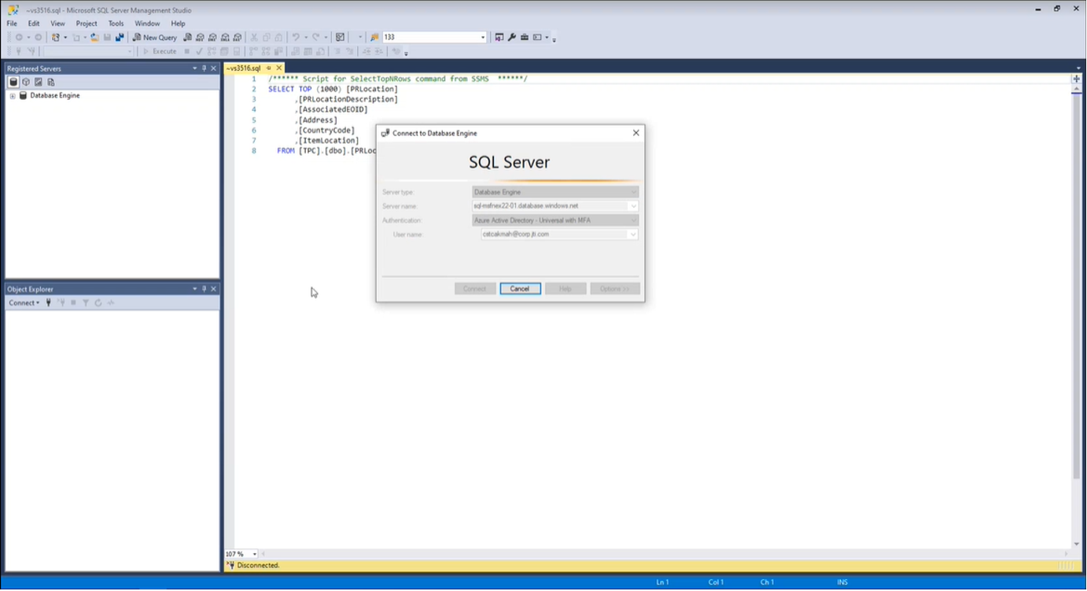Switch to the ~vs3516.sql tab

(244, 68)
